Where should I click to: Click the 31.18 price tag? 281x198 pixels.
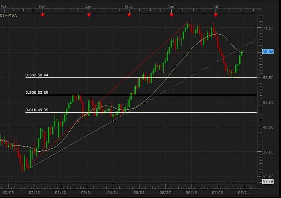[268, 182]
